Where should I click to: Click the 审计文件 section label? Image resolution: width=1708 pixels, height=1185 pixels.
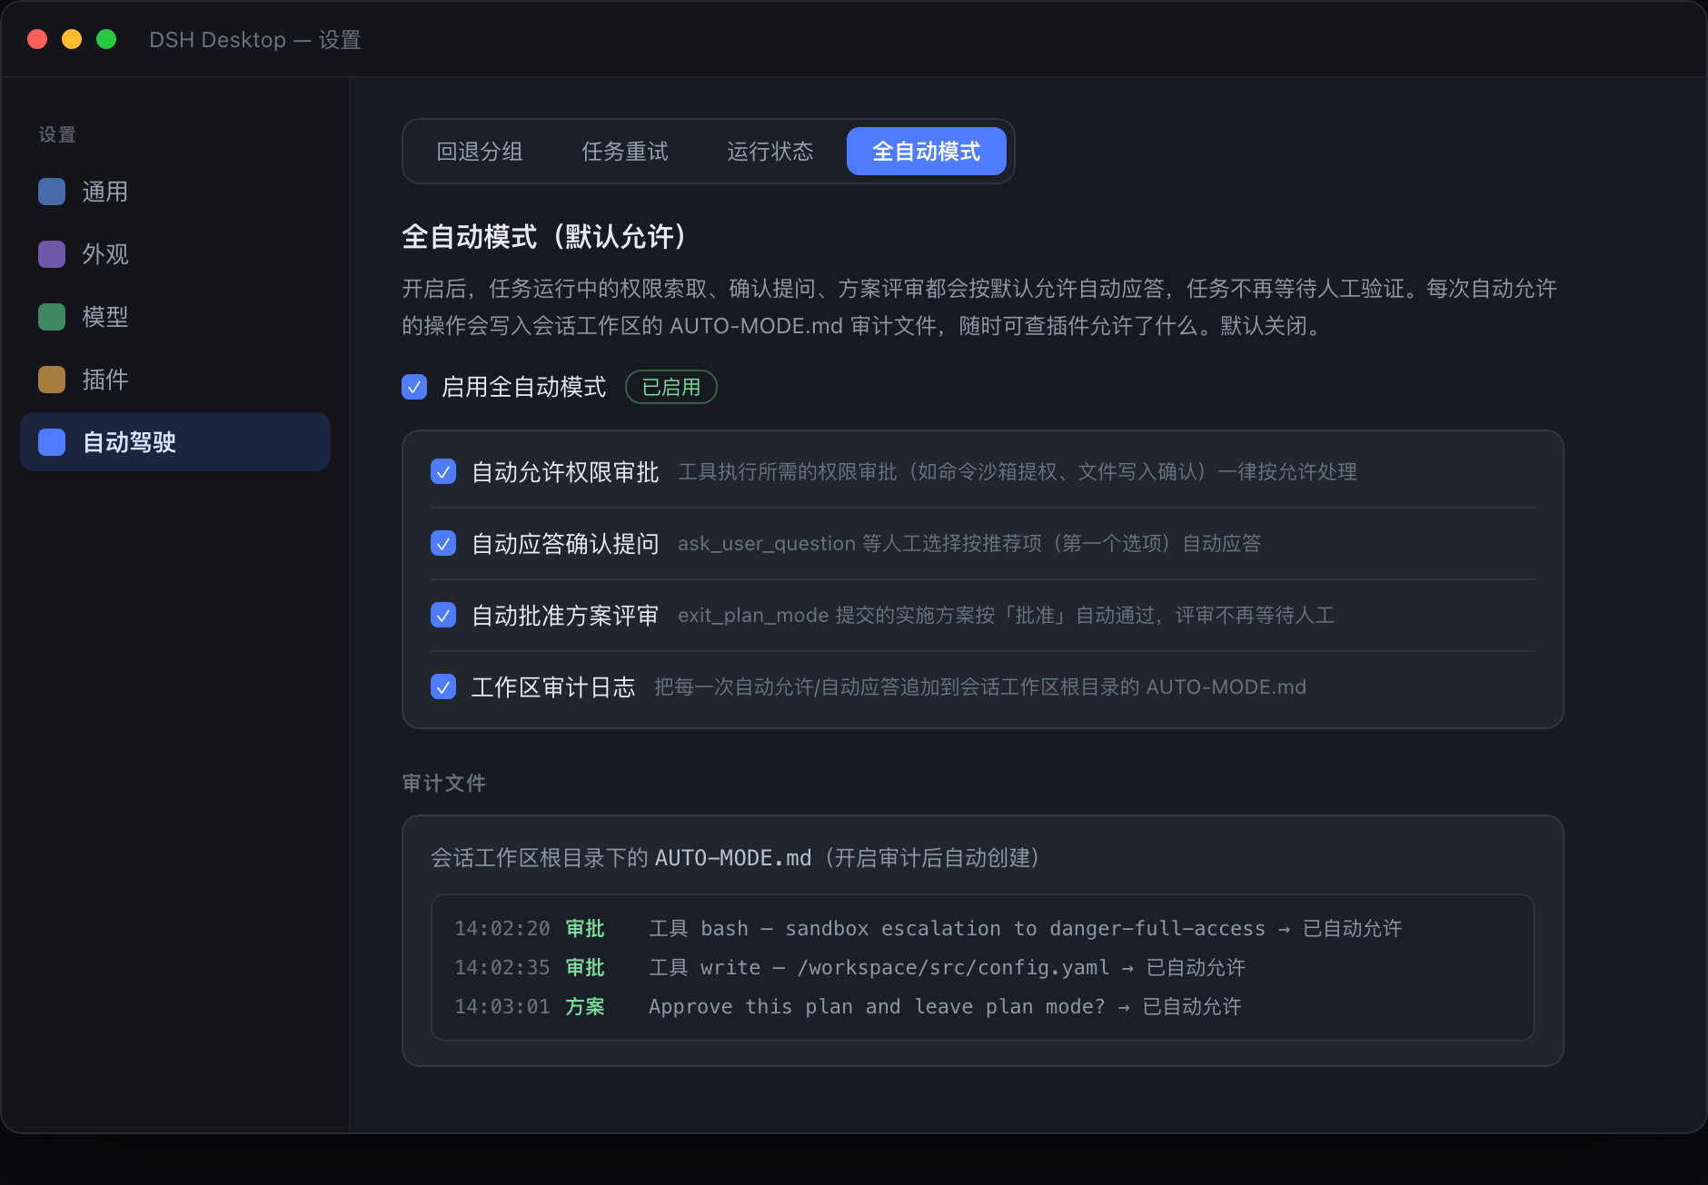tap(444, 783)
